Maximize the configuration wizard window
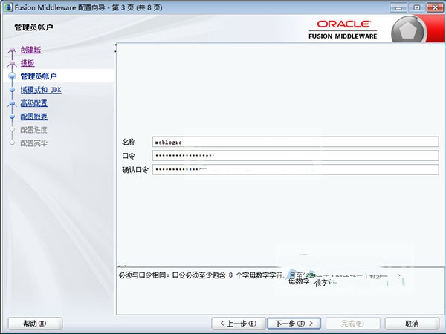446x334 pixels. pos(417,7)
